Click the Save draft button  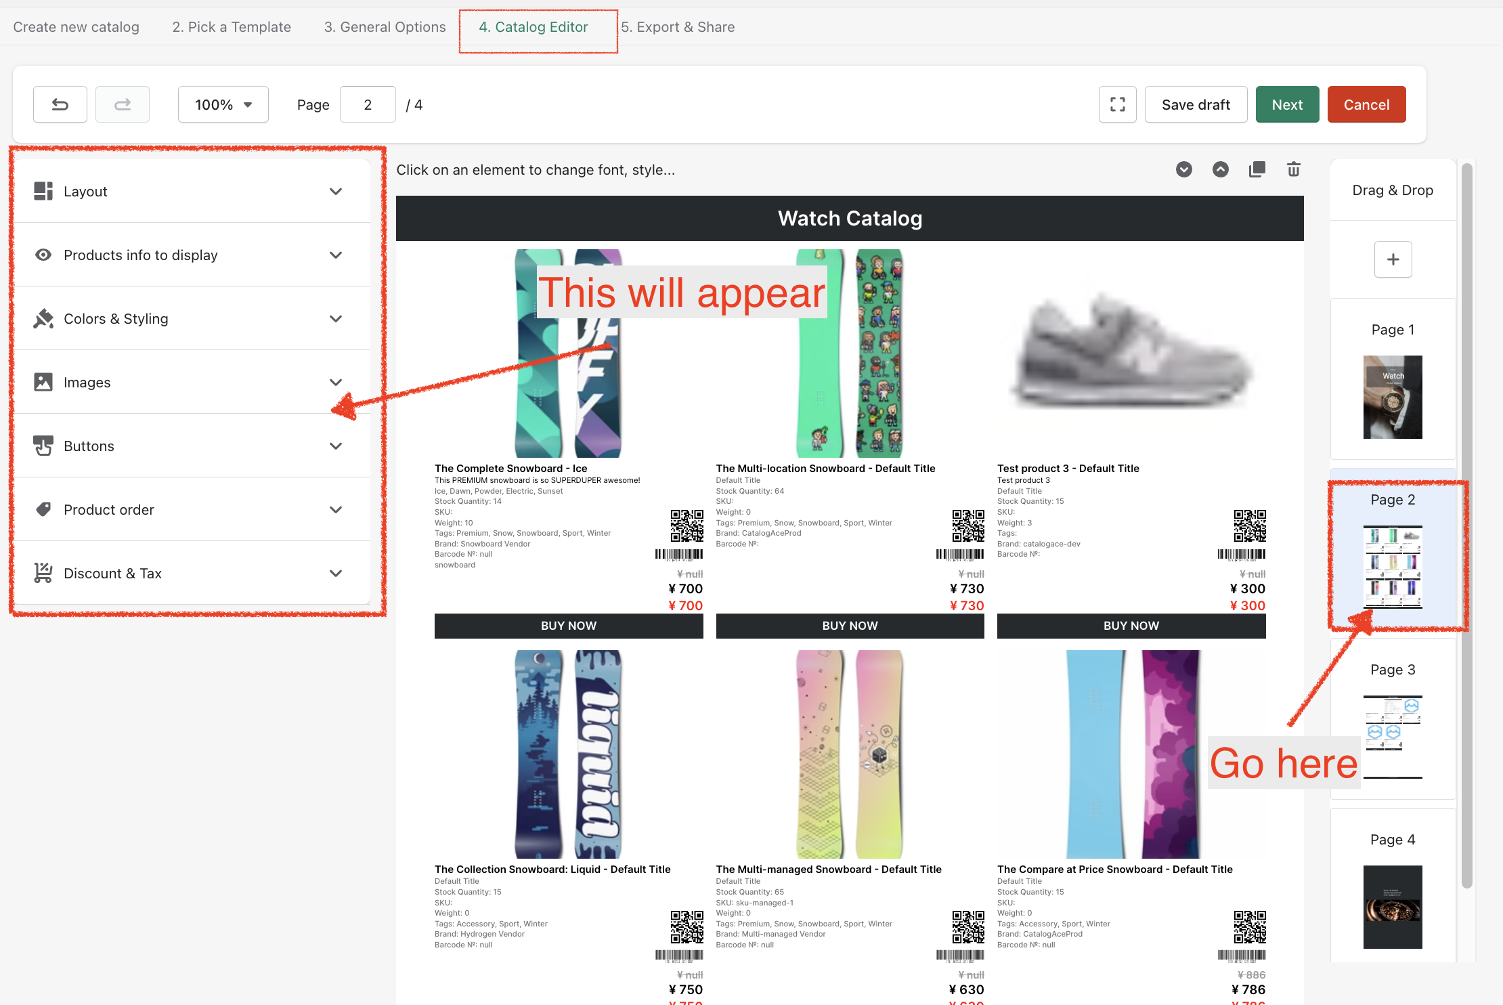click(x=1196, y=104)
